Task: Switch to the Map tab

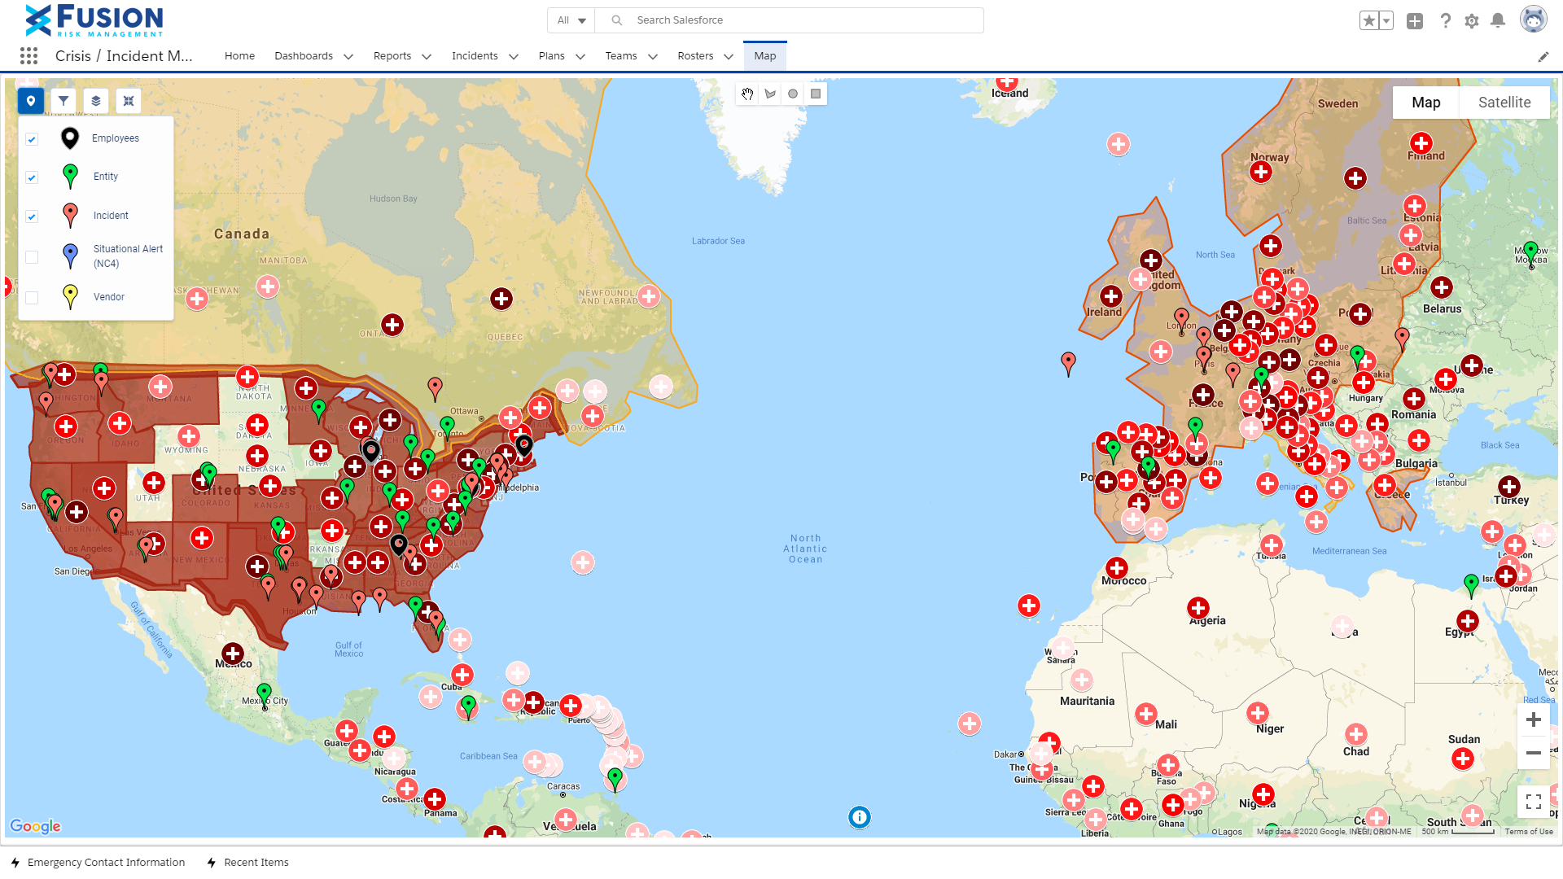Action: (764, 55)
